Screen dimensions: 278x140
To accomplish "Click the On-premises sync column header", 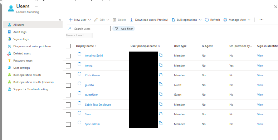I will click(x=240, y=46).
